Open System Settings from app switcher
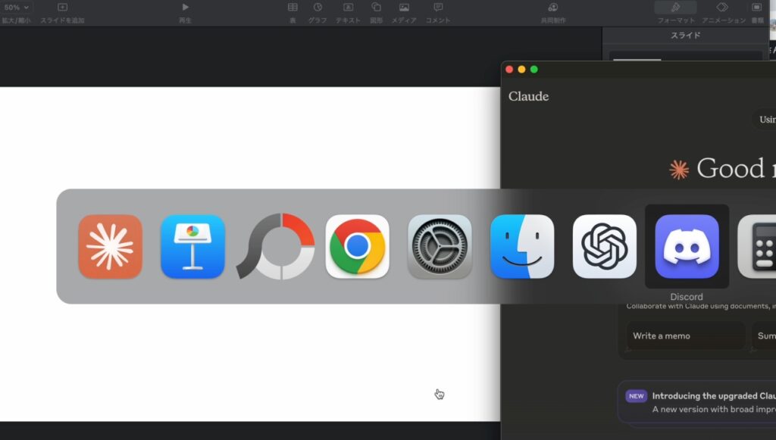 click(x=440, y=246)
